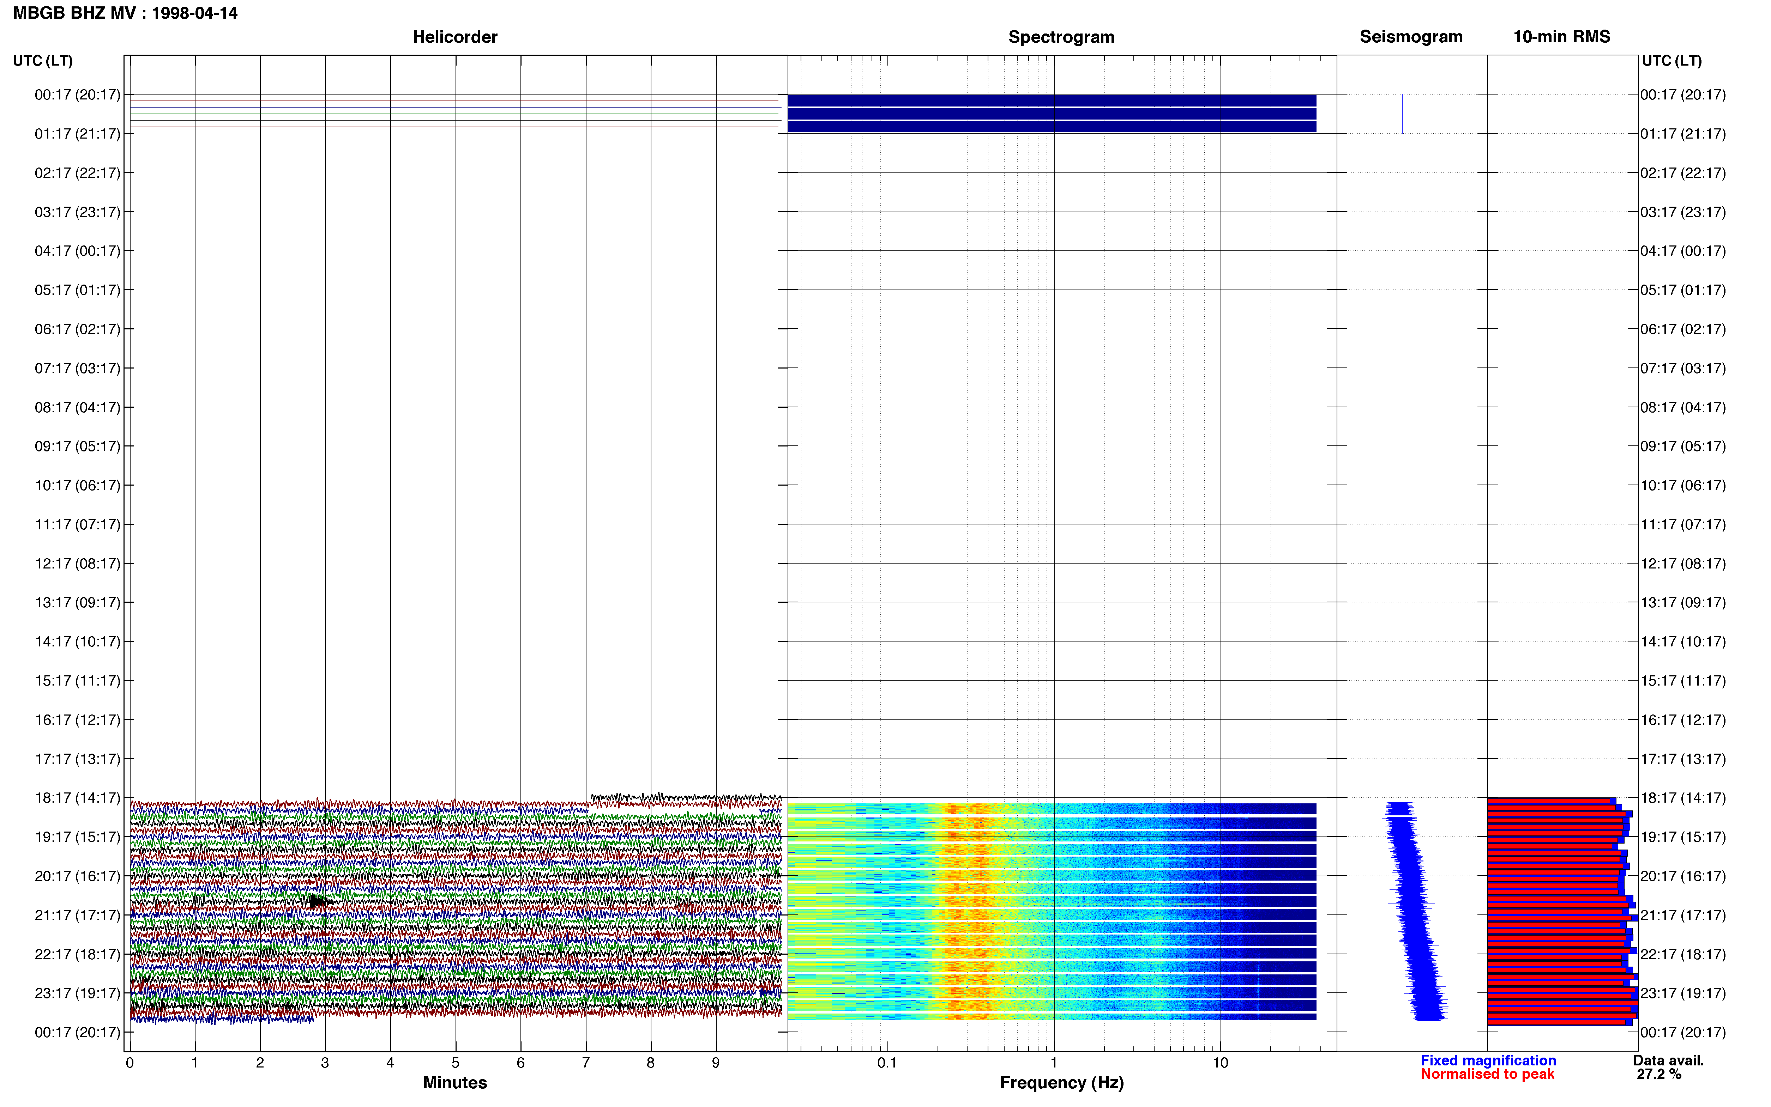The width and height of the screenshot is (1771, 1107).
Task: Click the 'Normalised to peak' legend text
Action: tap(1487, 1074)
